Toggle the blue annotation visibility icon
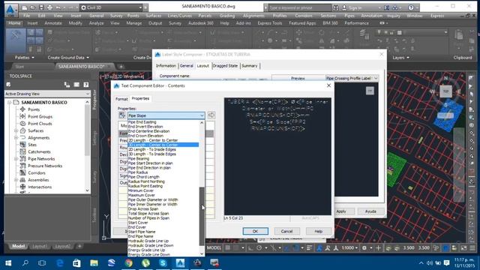 coord(319,248)
